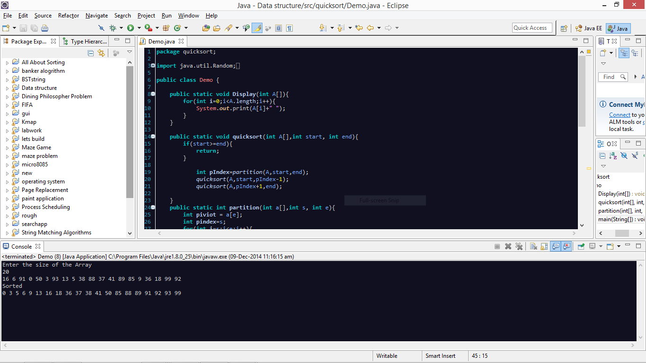Screen dimensions: 646x363
Task: Open the New wizard dropdown arrow
Action: 14,27
